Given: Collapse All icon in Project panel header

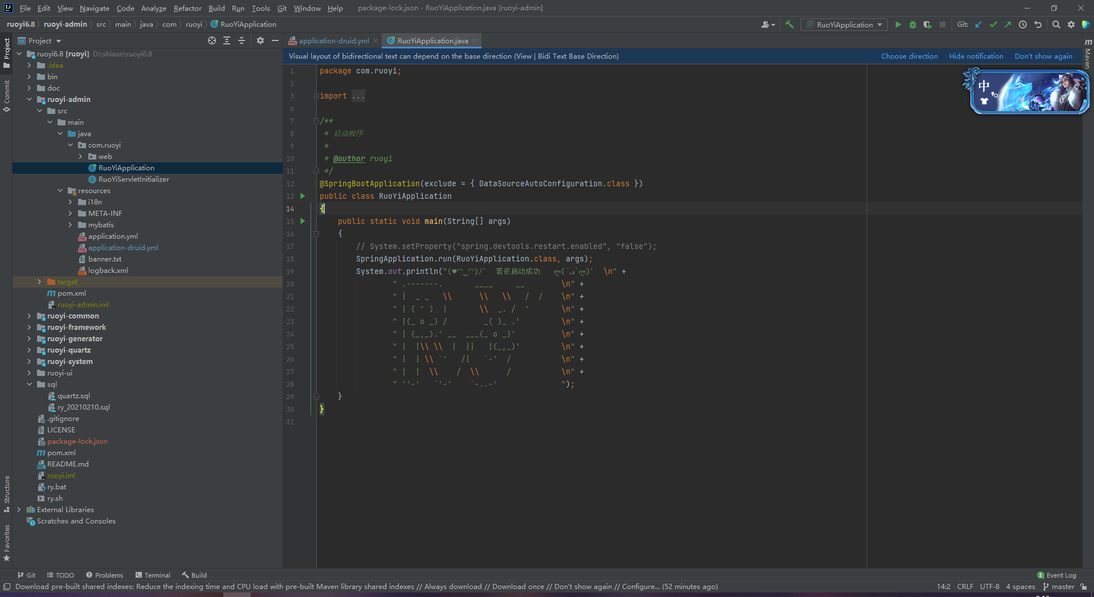Looking at the screenshot, I should [242, 40].
